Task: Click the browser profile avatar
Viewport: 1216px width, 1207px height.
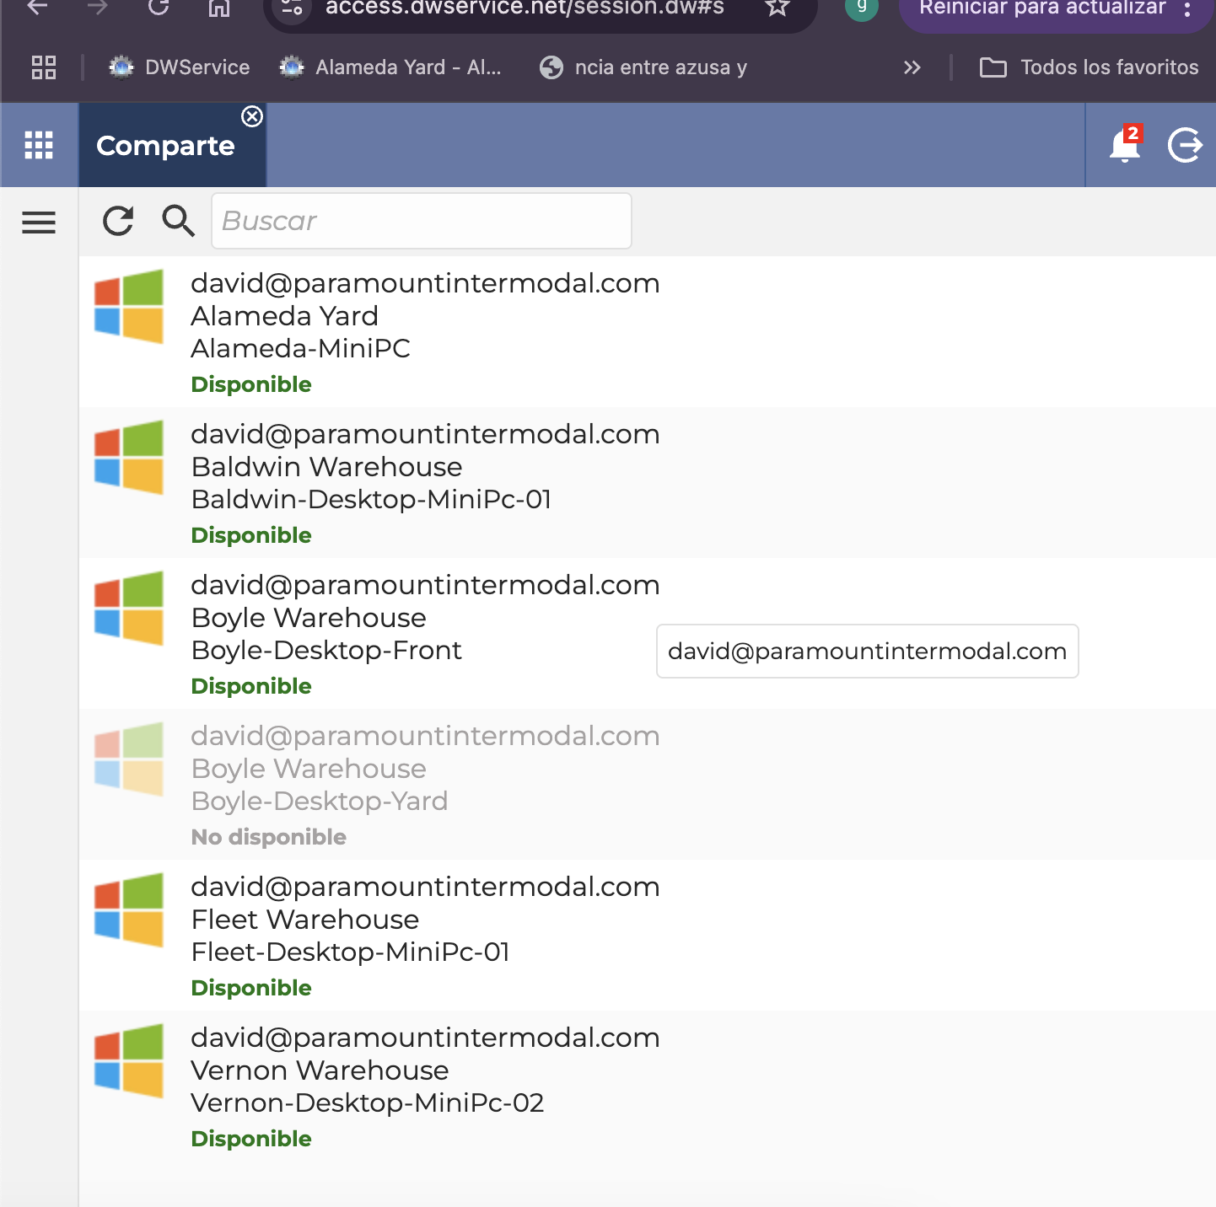Action: point(862,7)
